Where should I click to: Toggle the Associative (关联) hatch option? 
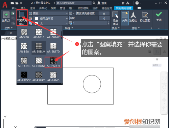point(125,18)
